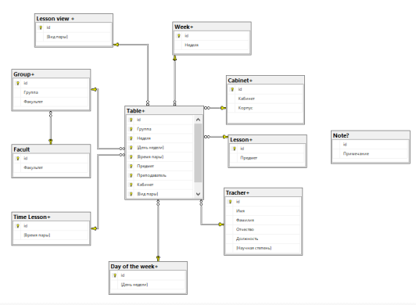Screen dimensions: 416x305
Task: Select the Кабинет column row in Cabinet table
Action: [265, 99]
